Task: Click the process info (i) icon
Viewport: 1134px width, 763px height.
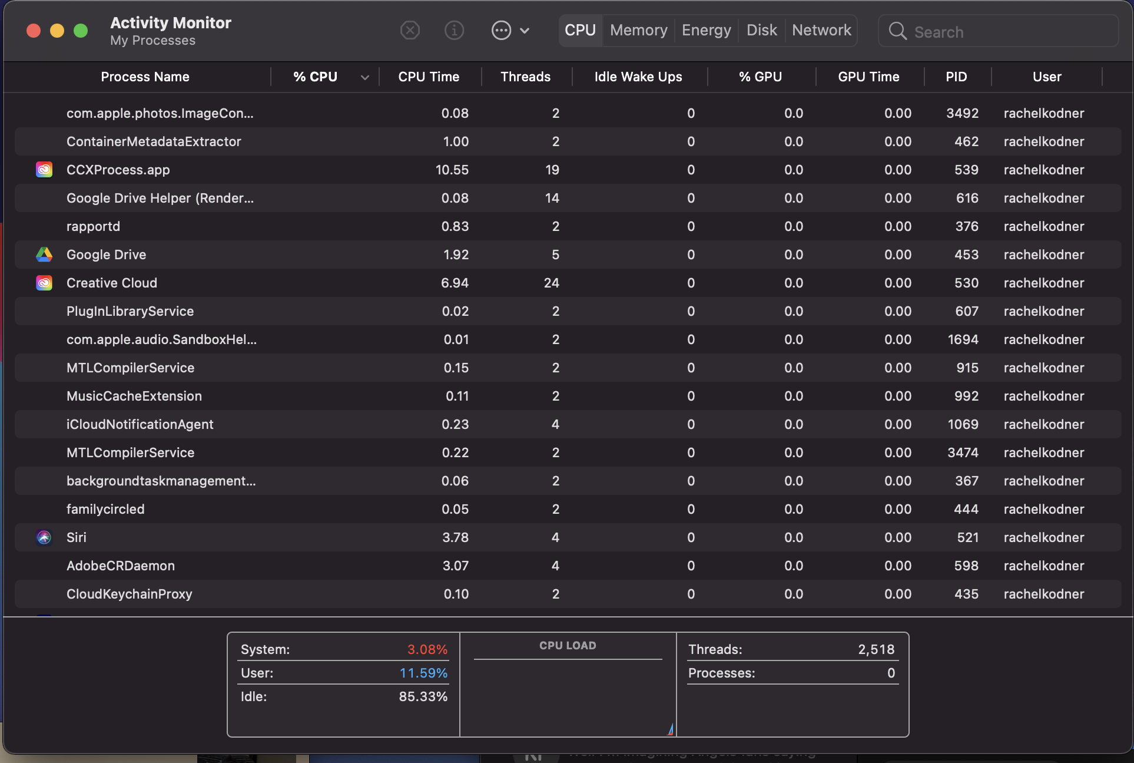Action: coord(454,30)
